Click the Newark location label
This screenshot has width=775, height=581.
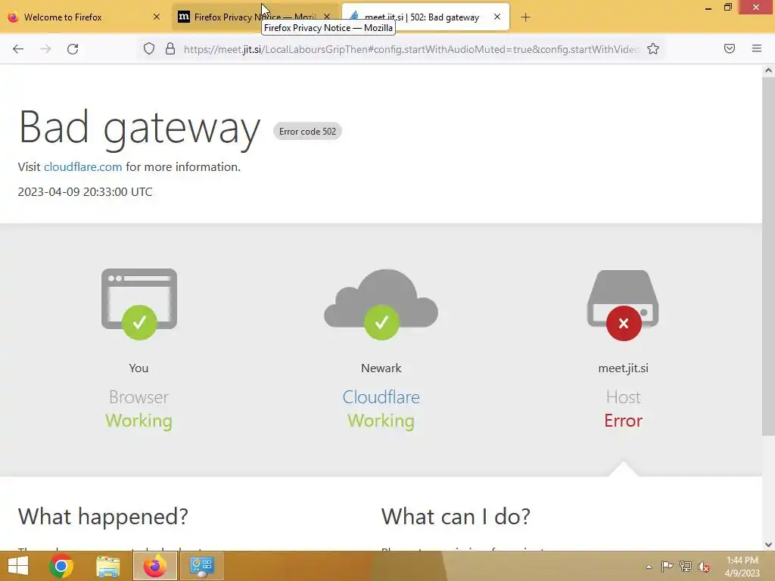[x=381, y=368]
